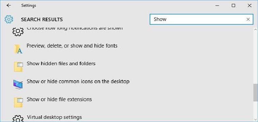The width and height of the screenshot is (258, 122).
Task: Open Choose how long notifications are shown
Action: 75,29
